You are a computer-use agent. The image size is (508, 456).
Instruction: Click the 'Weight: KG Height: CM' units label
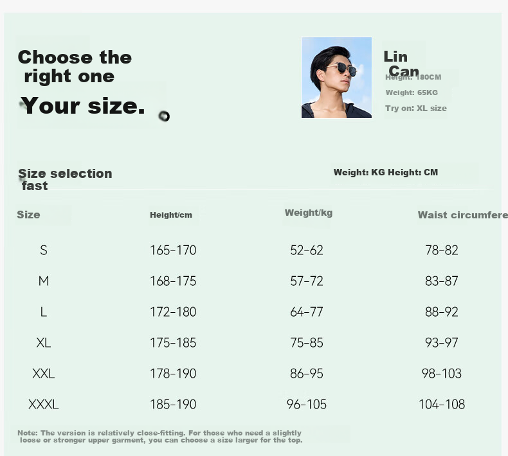pyautogui.click(x=386, y=172)
